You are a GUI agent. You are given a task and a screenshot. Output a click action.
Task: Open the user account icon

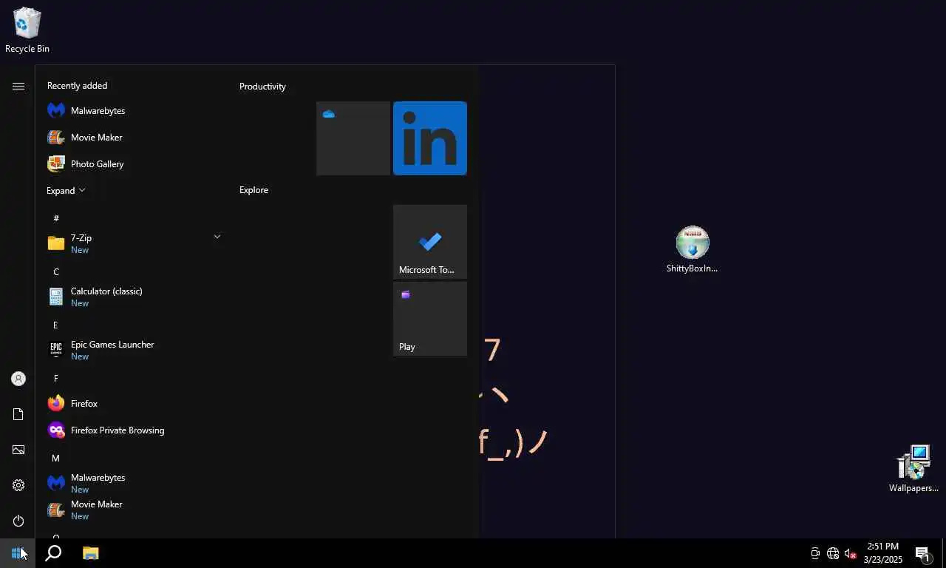click(18, 379)
